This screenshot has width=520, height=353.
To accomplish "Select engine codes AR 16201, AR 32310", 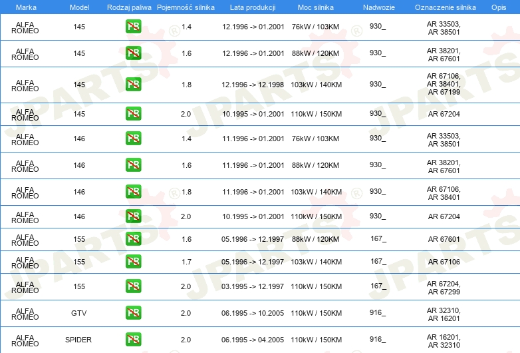I will click(444, 341).
